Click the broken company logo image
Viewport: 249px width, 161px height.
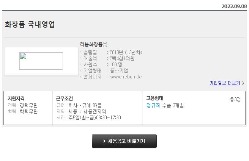click(41, 61)
